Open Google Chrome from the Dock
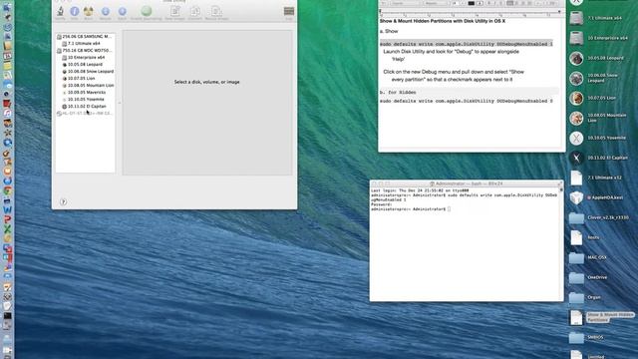 pyautogui.click(x=7, y=190)
